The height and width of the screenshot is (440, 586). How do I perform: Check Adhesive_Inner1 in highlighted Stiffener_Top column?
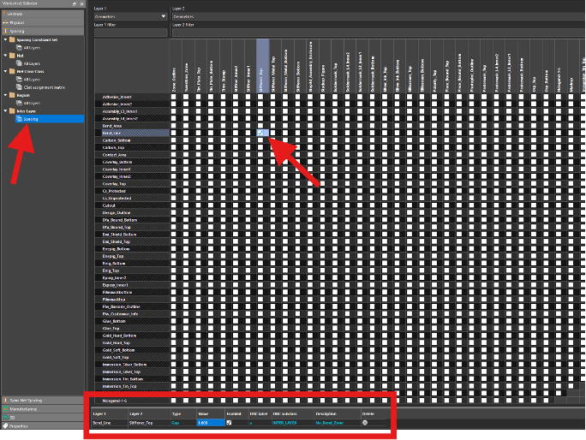(260, 97)
